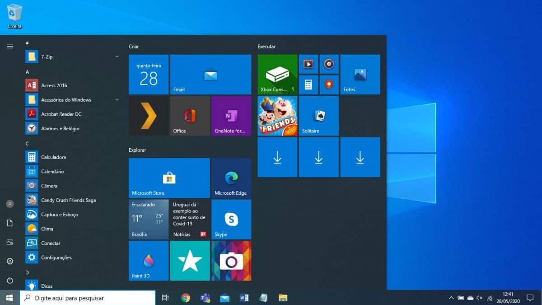
Task: Open the Email tile
Action: coord(210,75)
